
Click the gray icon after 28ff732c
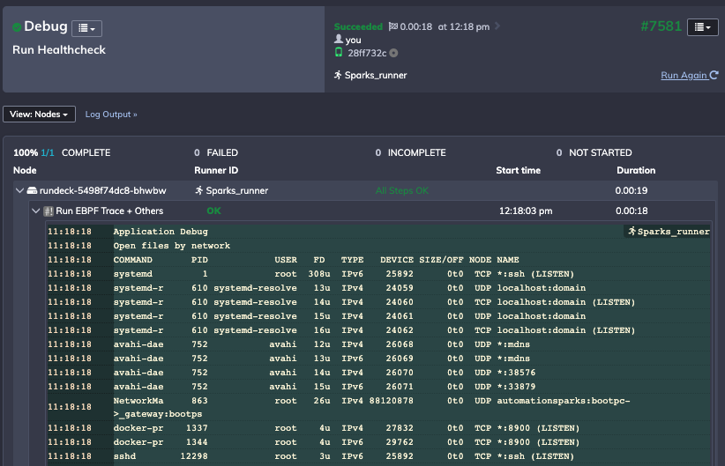click(x=393, y=53)
